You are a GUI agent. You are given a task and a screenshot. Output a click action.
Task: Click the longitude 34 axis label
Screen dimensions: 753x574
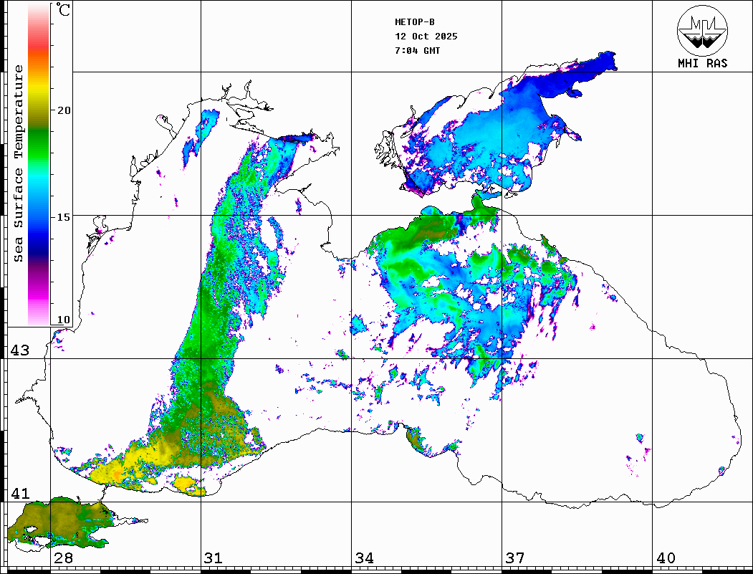coord(364,558)
